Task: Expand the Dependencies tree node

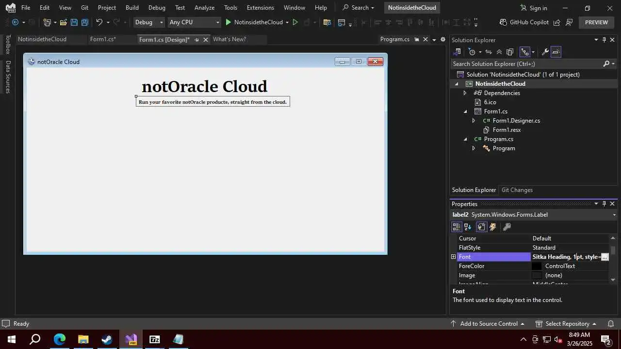Action: pyautogui.click(x=465, y=93)
